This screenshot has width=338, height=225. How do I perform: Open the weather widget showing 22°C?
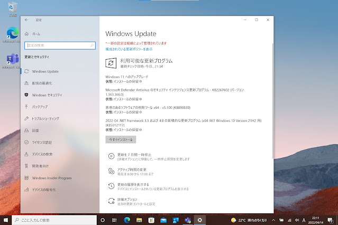pyautogui.click(x=249, y=220)
